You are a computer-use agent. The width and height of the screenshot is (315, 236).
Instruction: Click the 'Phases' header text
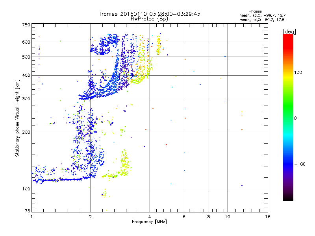255,11
